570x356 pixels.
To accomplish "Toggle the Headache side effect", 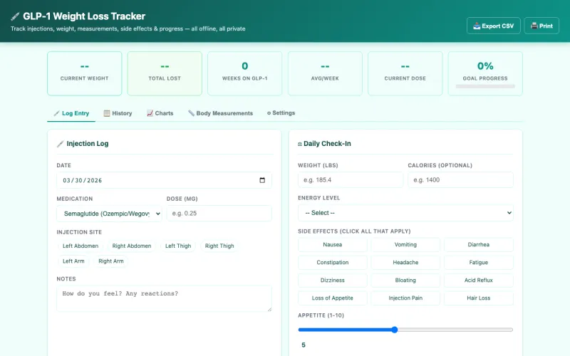I will [405, 263].
